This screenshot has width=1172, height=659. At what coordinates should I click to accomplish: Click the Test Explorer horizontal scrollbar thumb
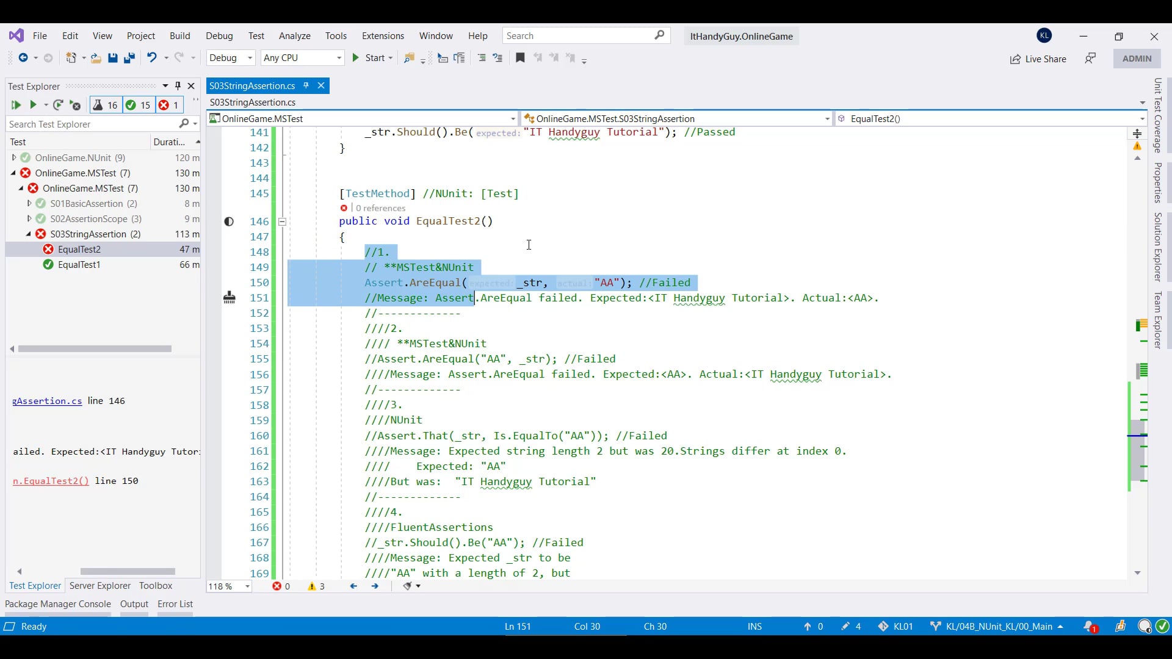point(95,349)
